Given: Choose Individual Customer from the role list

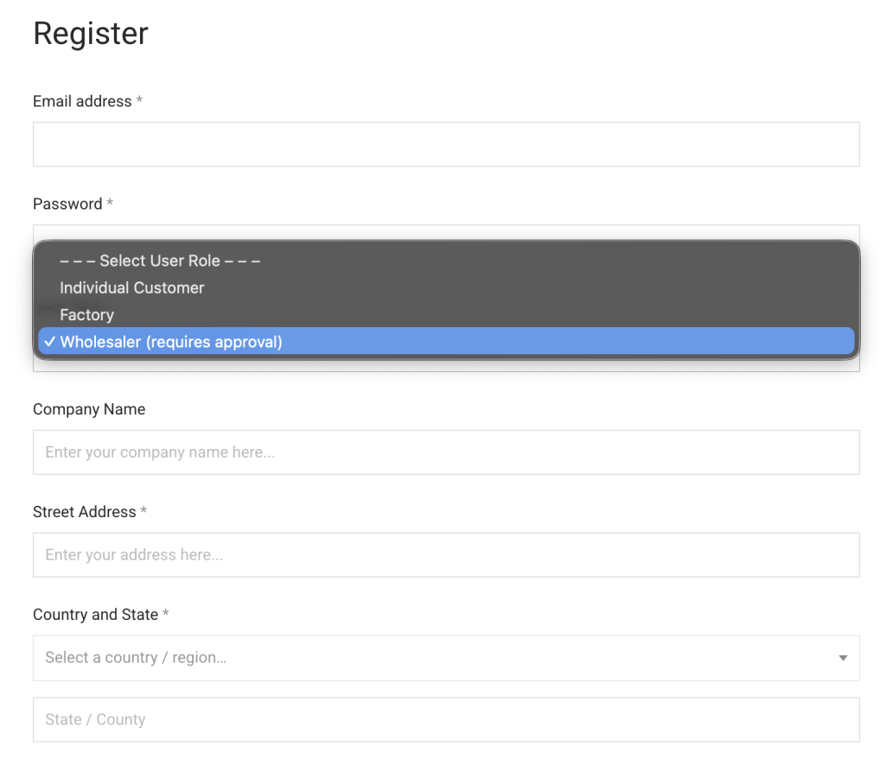Looking at the screenshot, I should coord(132,287).
